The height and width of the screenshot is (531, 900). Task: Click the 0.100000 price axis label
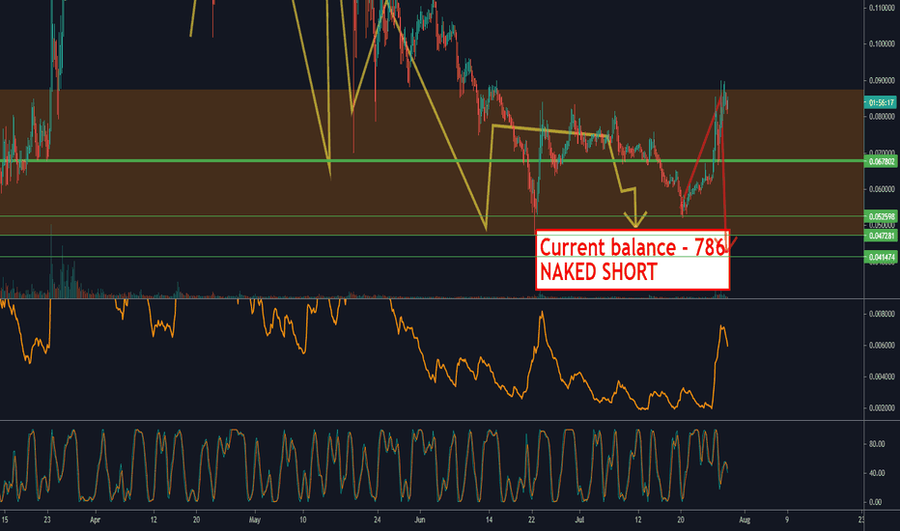coord(882,43)
